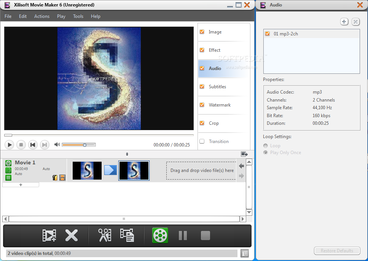Click the Add video file toolbar icon
Viewport: 368px width, 261px height.
point(49,235)
